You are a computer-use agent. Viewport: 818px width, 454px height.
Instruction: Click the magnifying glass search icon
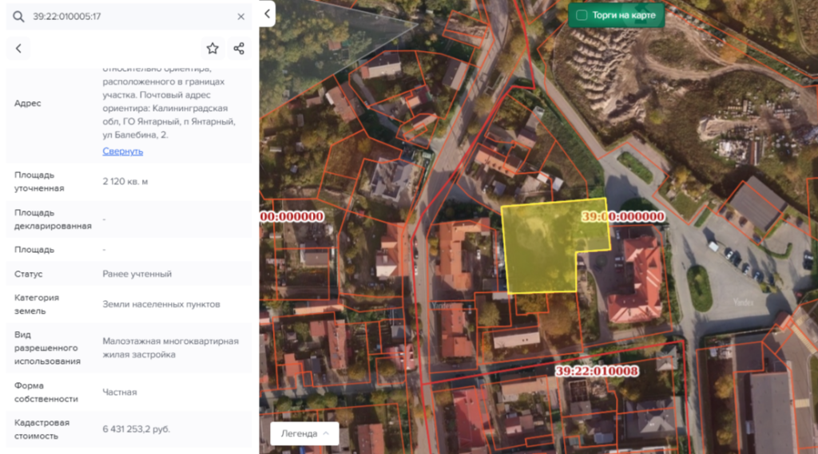pyautogui.click(x=18, y=16)
